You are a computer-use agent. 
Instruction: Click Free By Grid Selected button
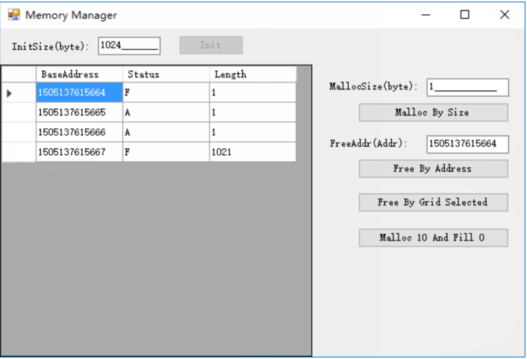coord(433,203)
